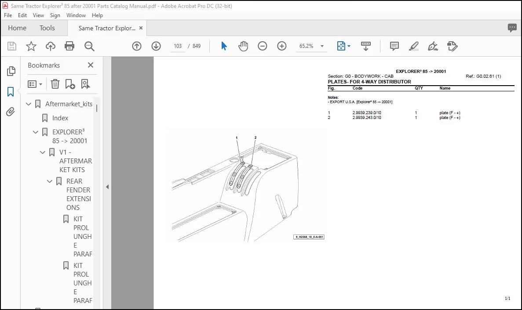Select the REAR FENDER EXTENSIONS bookmark label
Viewport: 522px width, 310px height.
point(79,195)
